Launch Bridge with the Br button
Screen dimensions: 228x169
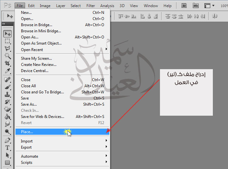[x=184, y=6]
